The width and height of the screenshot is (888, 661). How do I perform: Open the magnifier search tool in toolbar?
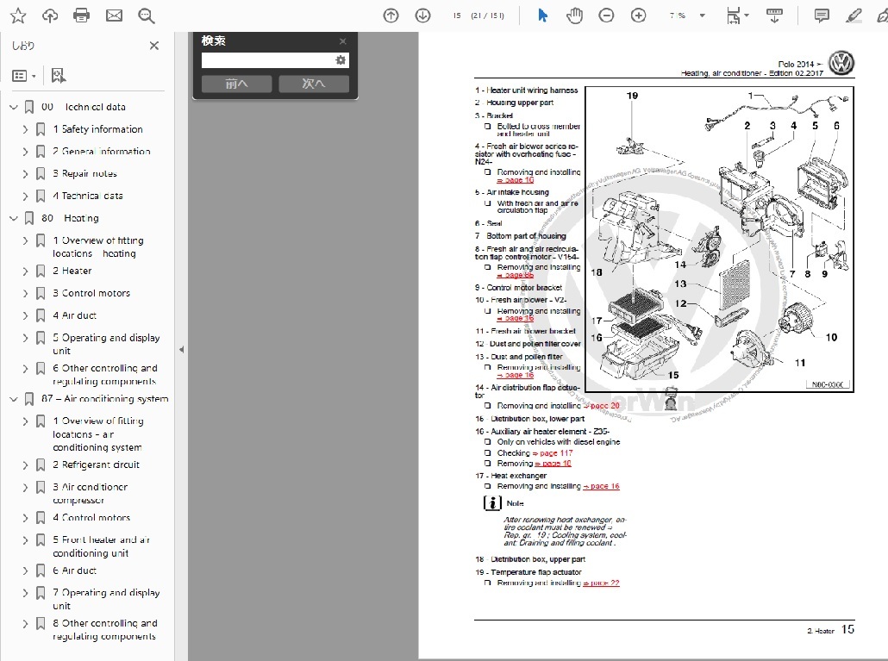pos(146,16)
